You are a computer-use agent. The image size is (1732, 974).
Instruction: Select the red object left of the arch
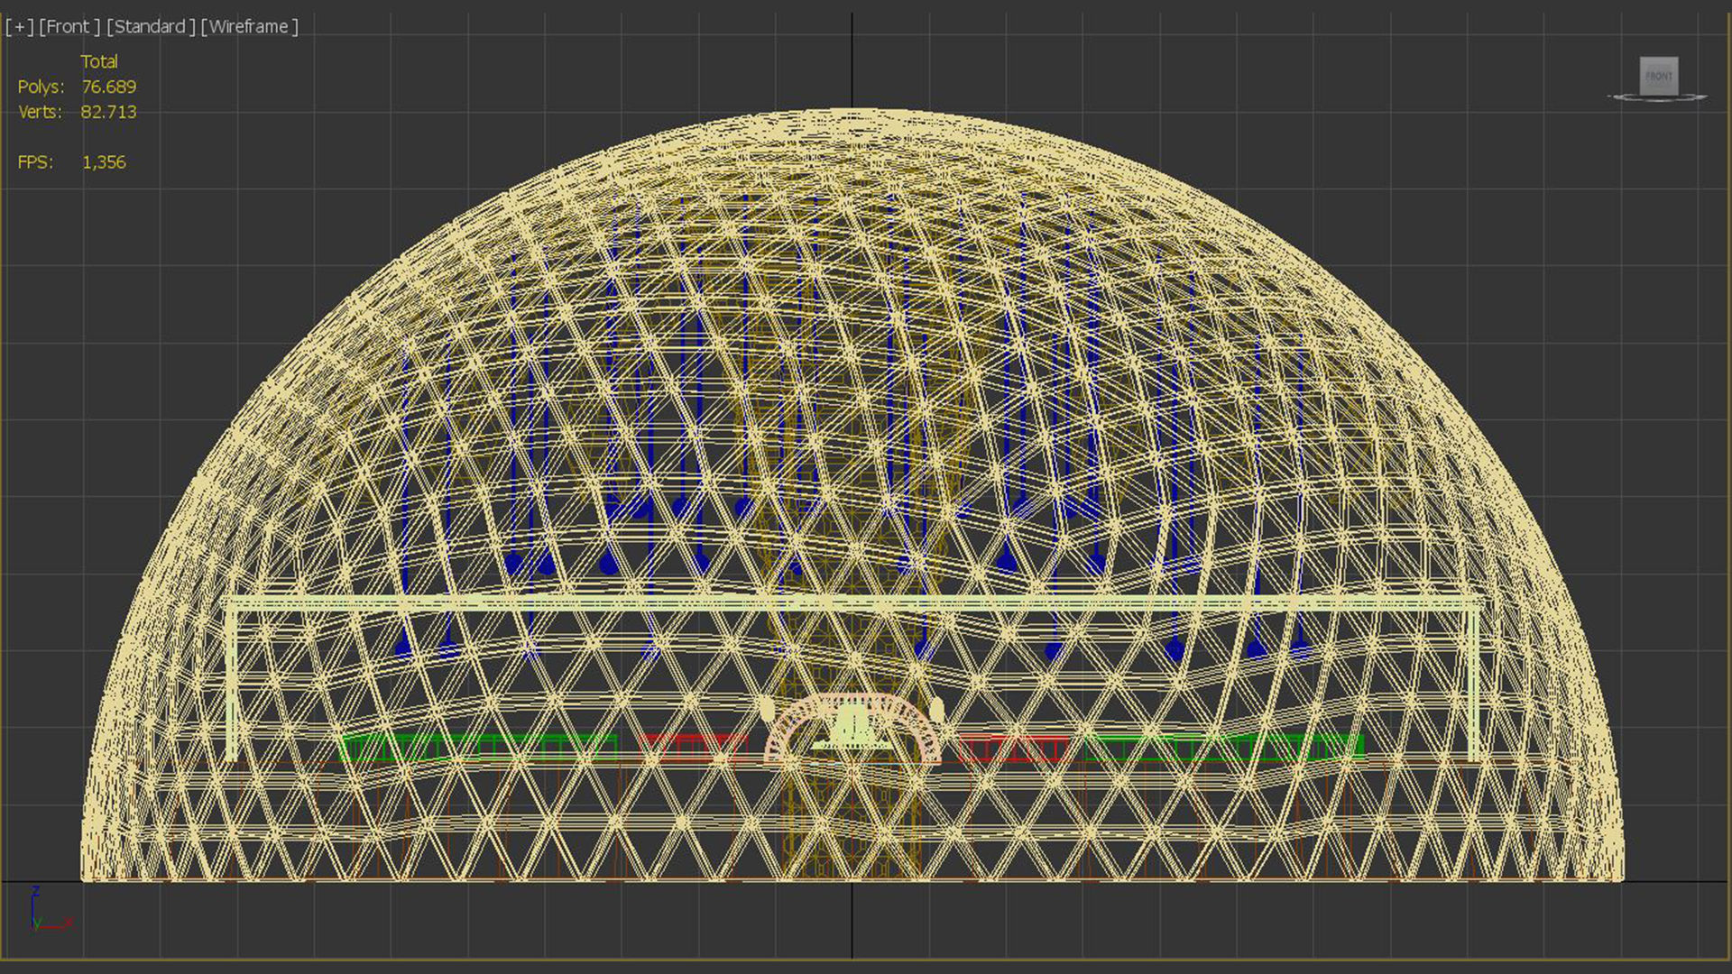tap(693, 748)
